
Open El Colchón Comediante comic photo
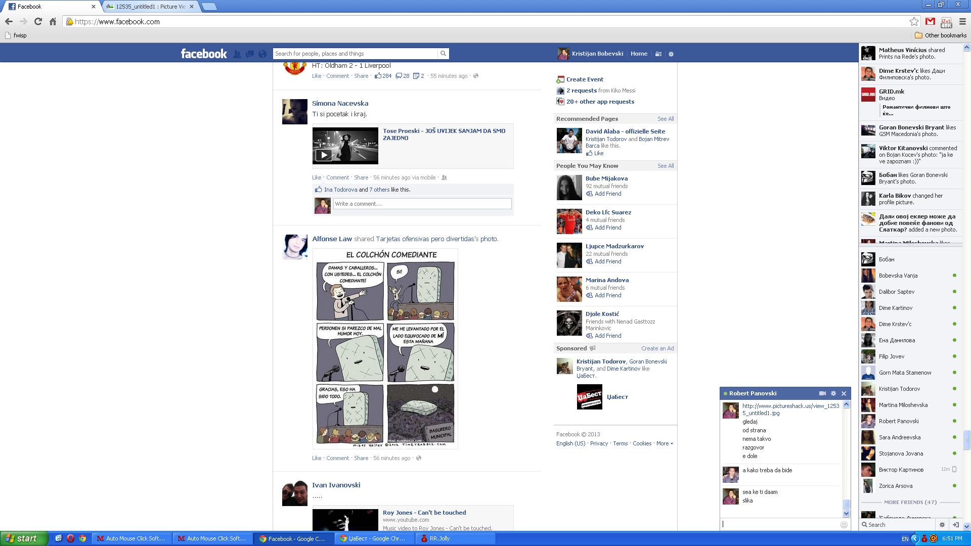(385, 348)
